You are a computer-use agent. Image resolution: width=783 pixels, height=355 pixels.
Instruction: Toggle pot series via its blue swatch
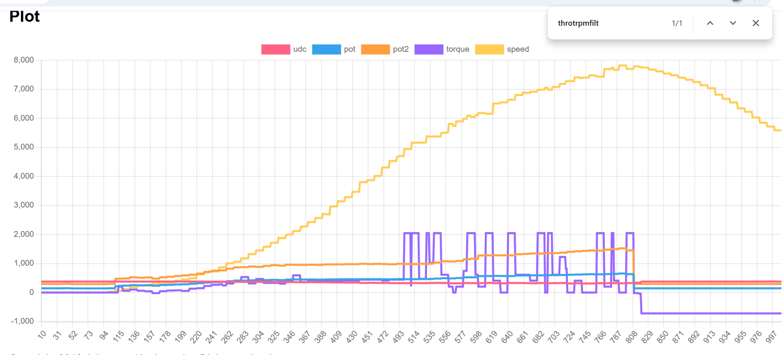point(326,49)
